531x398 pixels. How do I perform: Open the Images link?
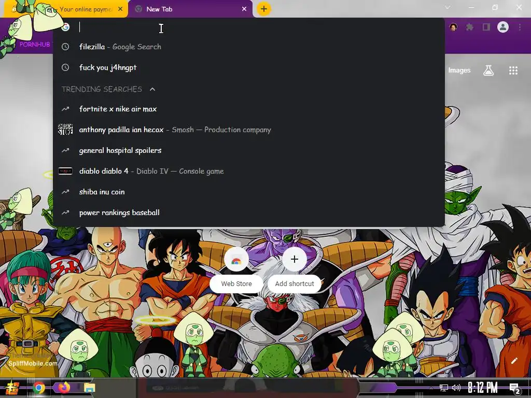pos(459,70)
